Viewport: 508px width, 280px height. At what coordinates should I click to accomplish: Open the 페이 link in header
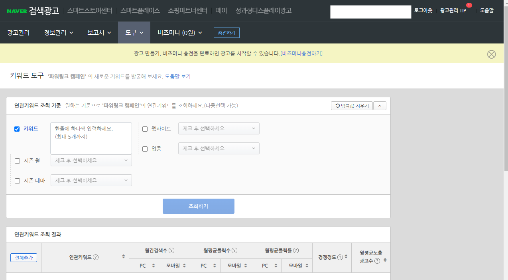click(x=221, y=10)
